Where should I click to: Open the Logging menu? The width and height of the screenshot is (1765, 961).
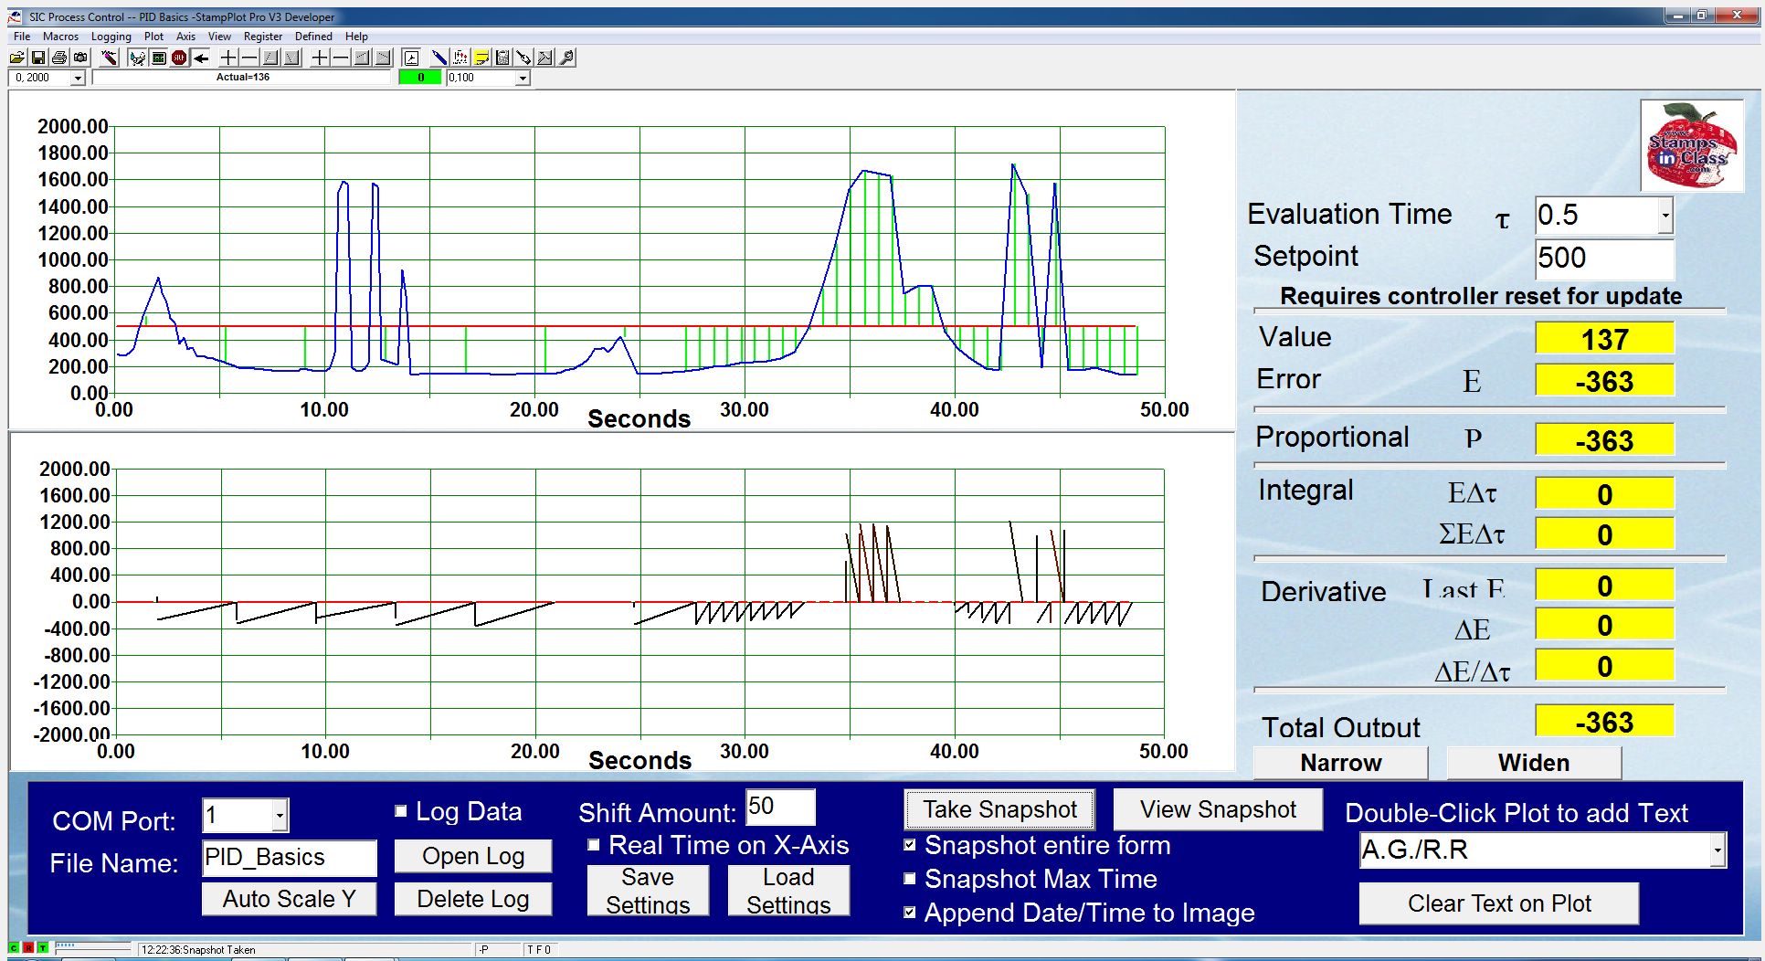(111, 37)
